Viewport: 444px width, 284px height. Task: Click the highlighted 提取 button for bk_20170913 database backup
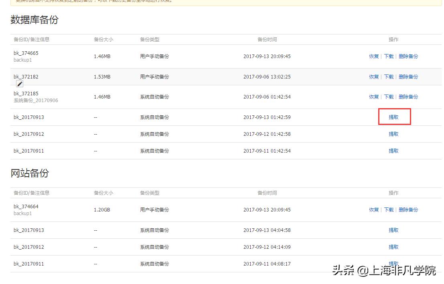click(393, 117)
